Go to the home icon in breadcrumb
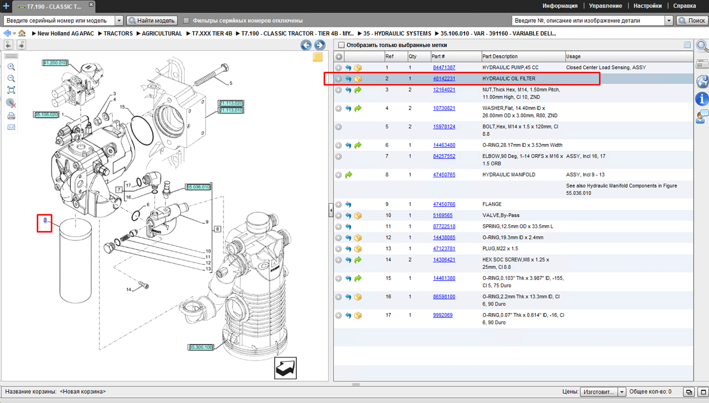The image size is (709, 403). 22,33
